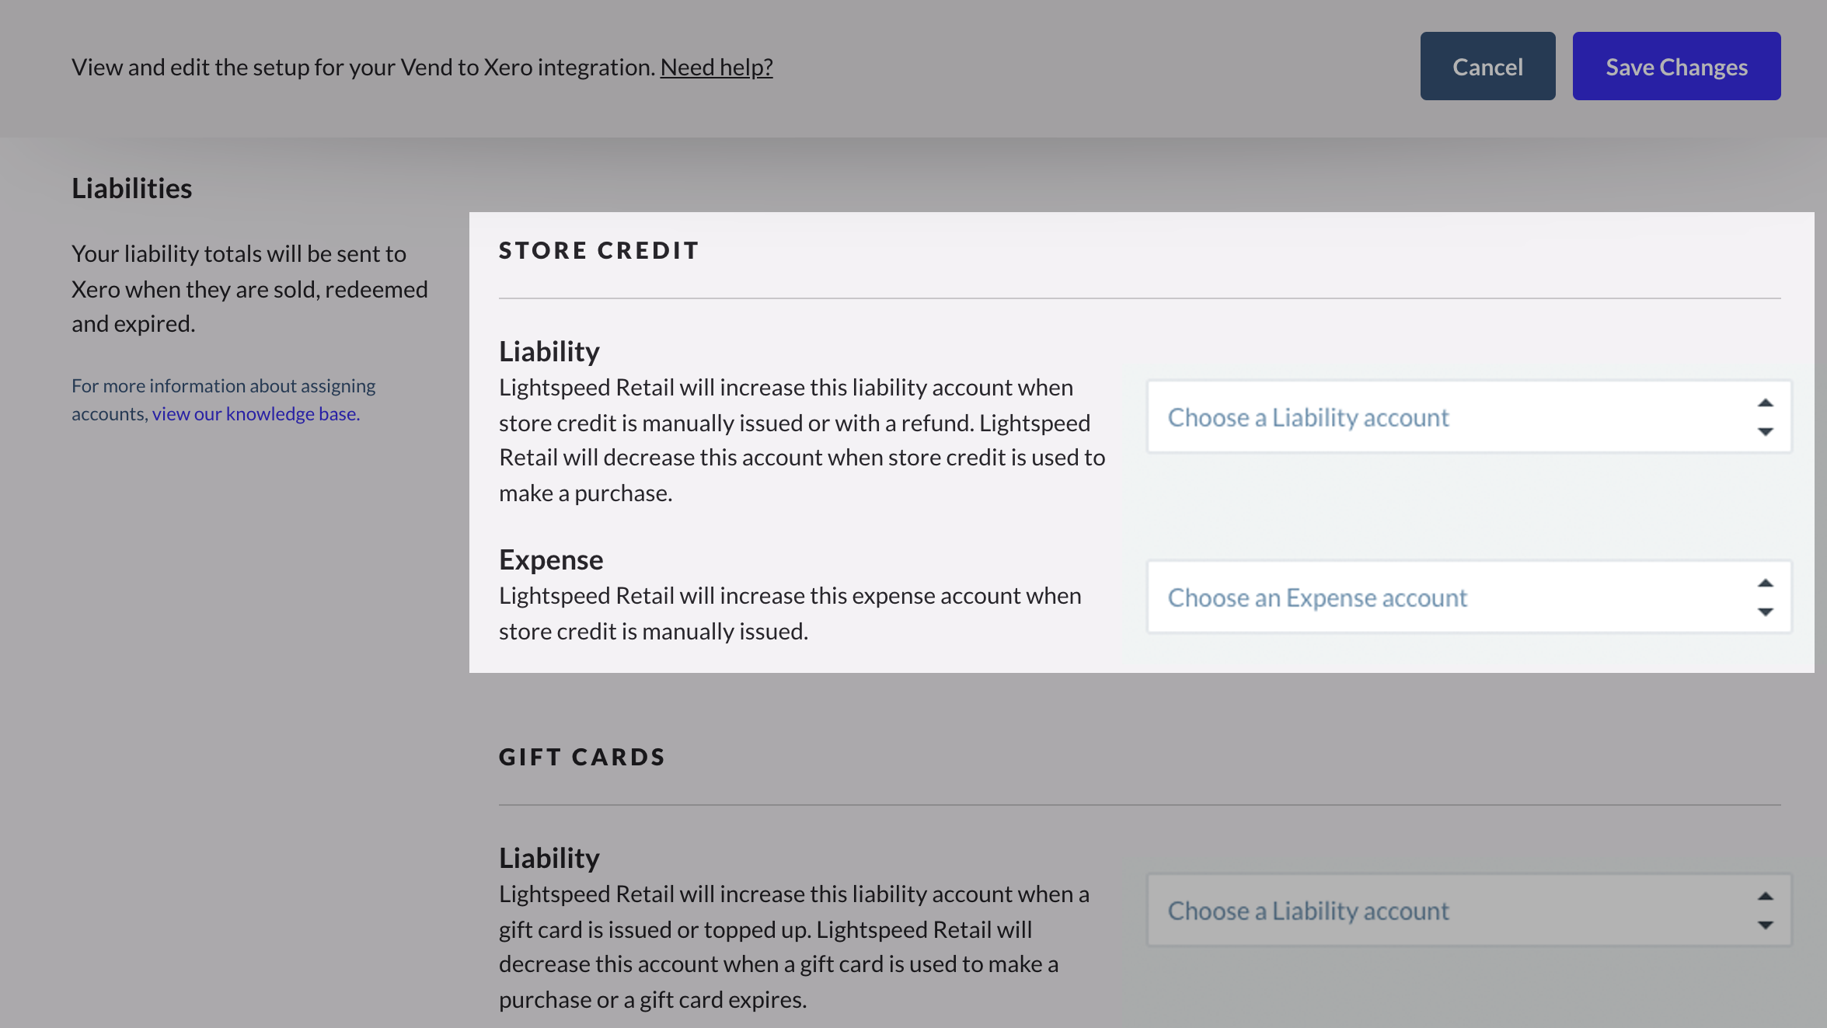Click the 'View and edit the setup' header text
The width and height of the screenshot is (1827, 1028).
point(364,68)
